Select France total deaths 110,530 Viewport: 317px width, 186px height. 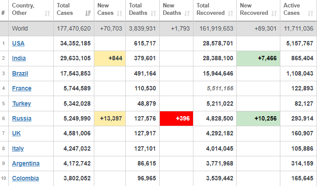click(x=145, y=88)
